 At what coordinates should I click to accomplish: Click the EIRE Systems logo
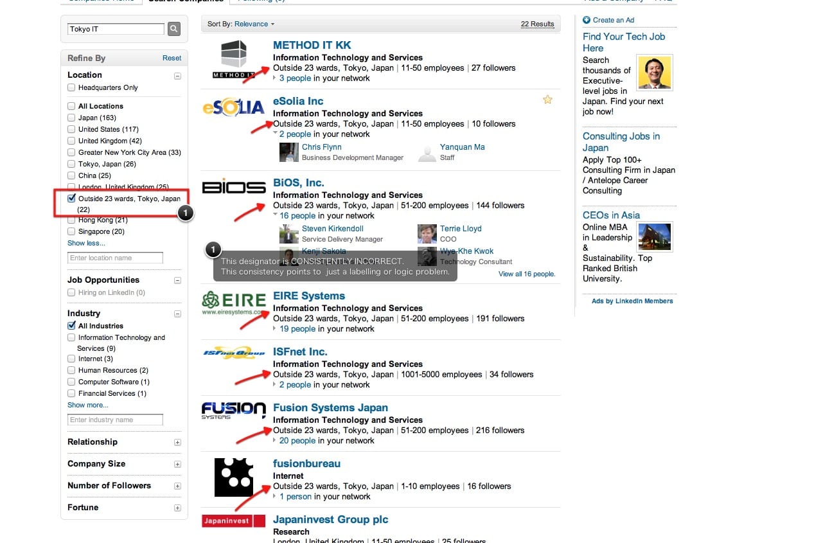point(234,302)
